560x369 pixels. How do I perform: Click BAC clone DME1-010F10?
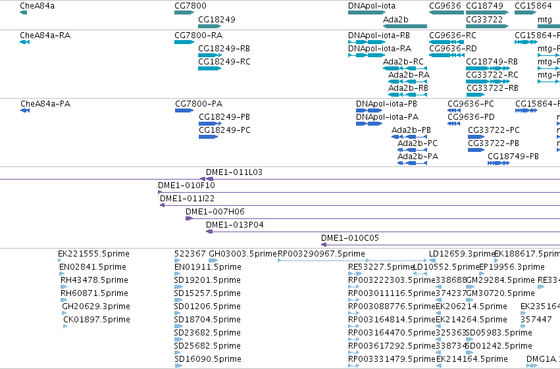[186, 185]
